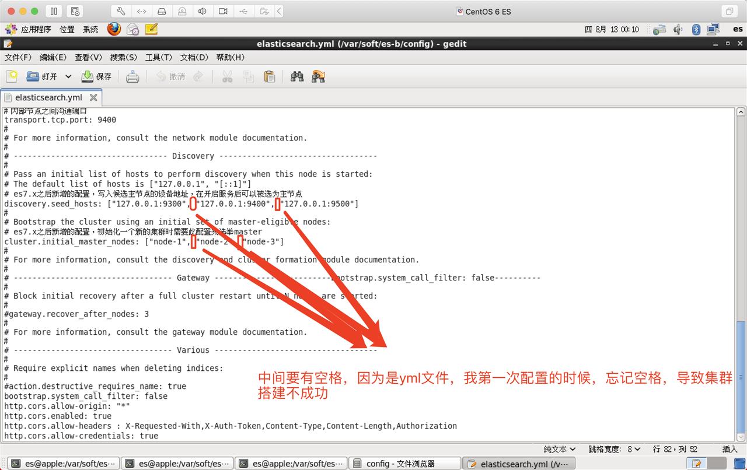The height and width of the screenshot is (470, 747).
Task: Open the VM snapshot manager icon
Action: (74, 11)
